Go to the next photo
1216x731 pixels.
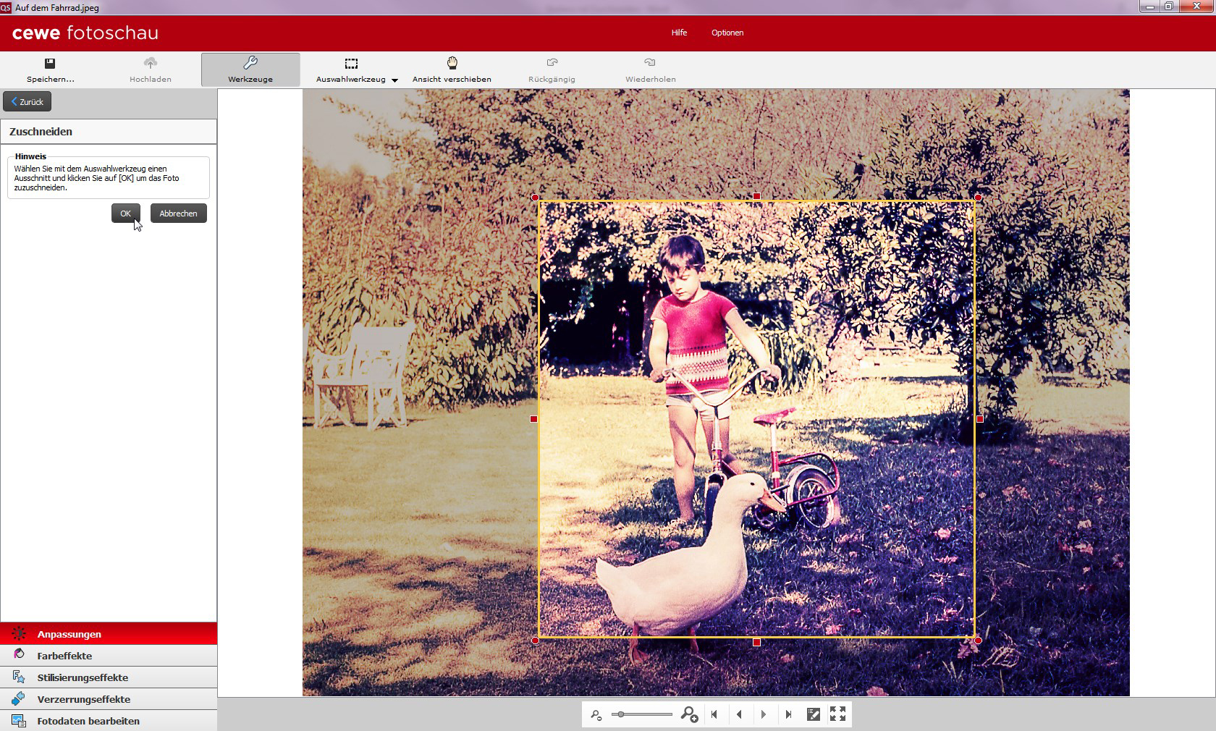click(764, 714)
